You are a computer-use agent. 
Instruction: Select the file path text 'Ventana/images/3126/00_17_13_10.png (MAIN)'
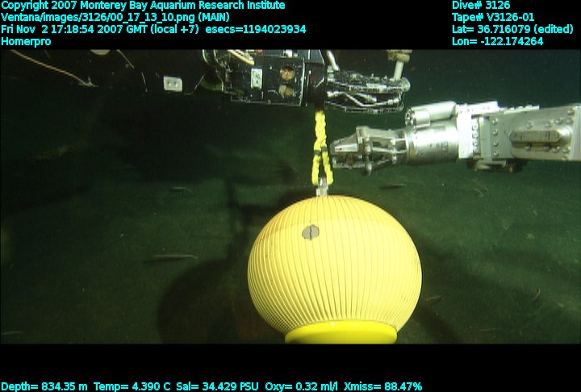point(115,17)
